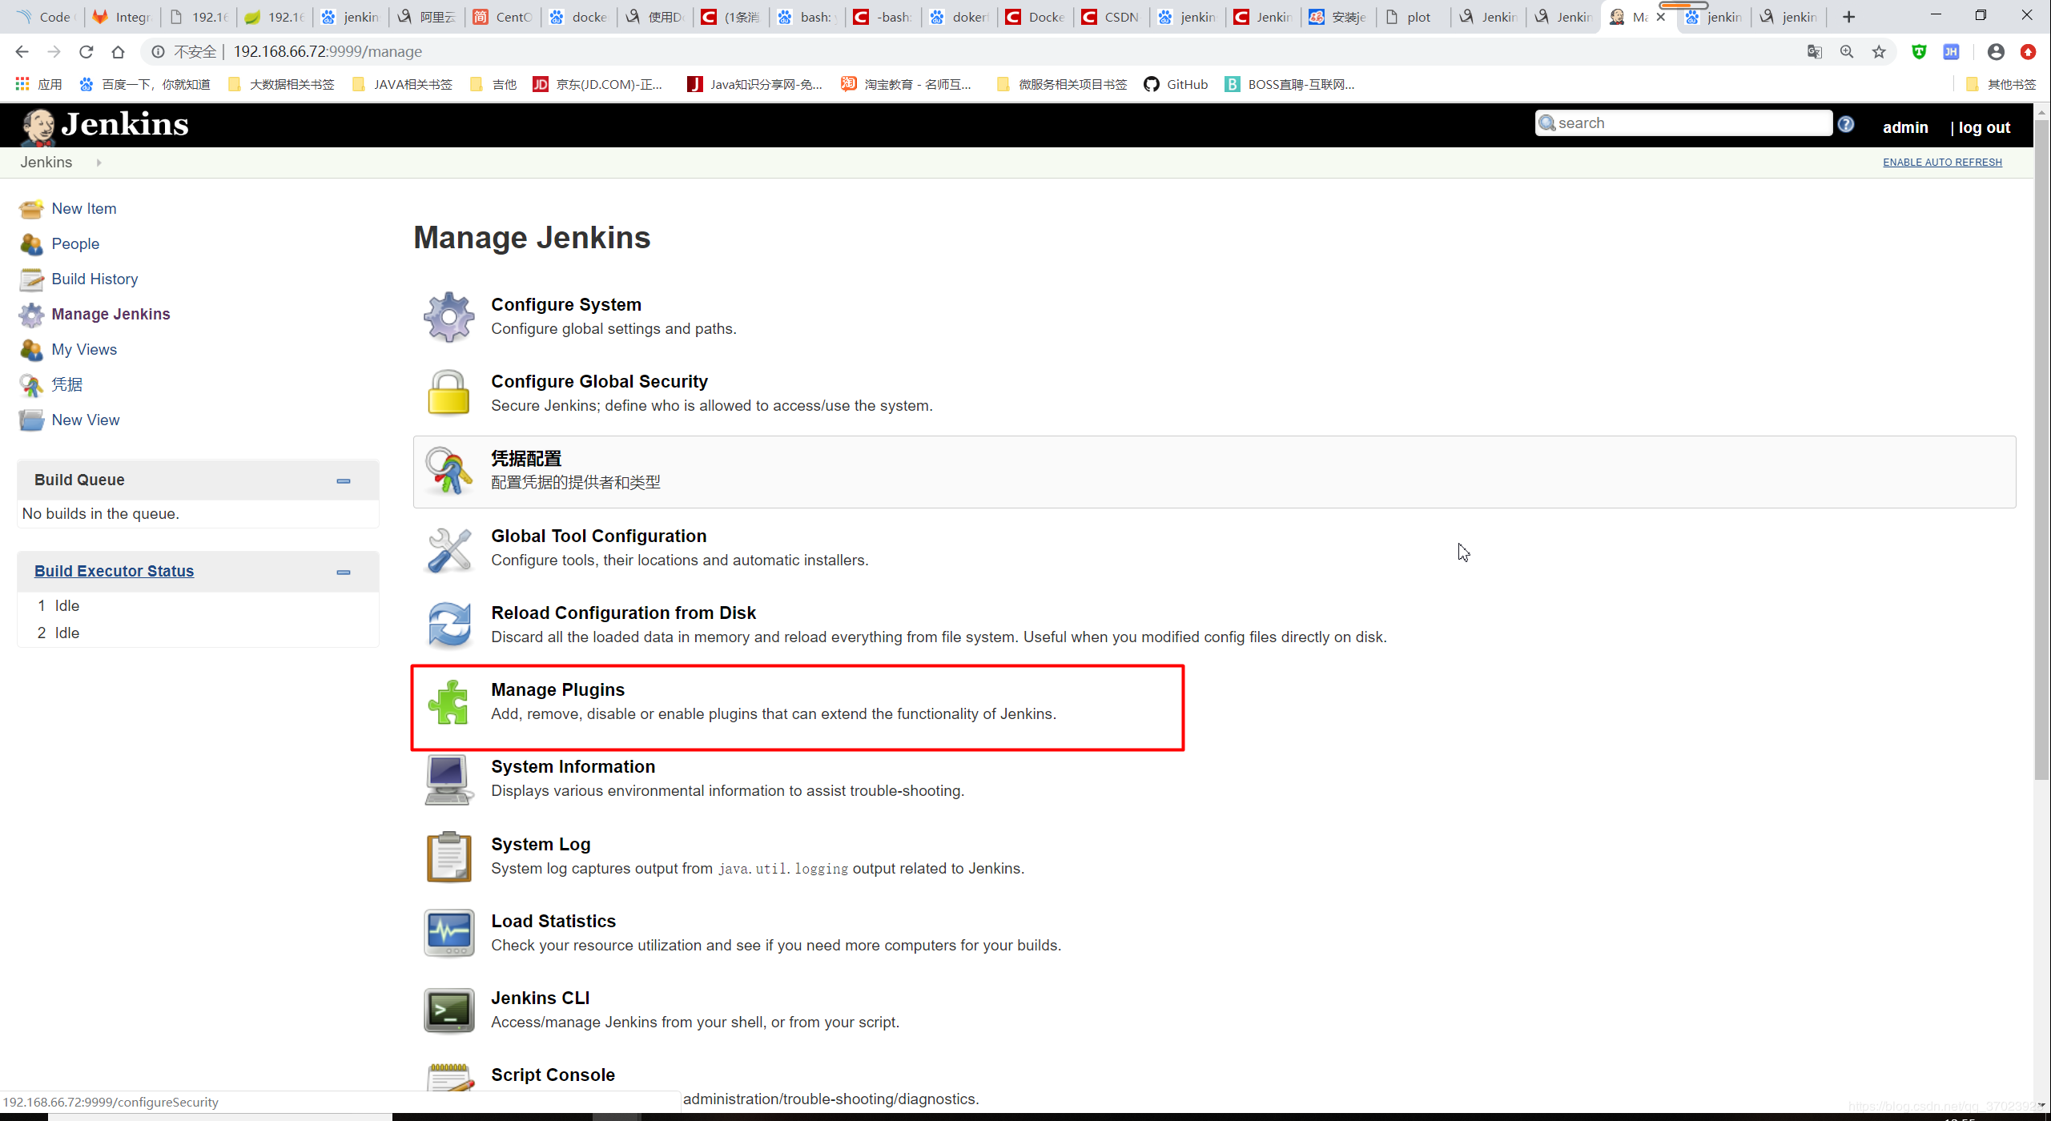This screenshot has width=2051, height=1121.
Task: Open Build History in the sidebar
Action: [95, 279]
